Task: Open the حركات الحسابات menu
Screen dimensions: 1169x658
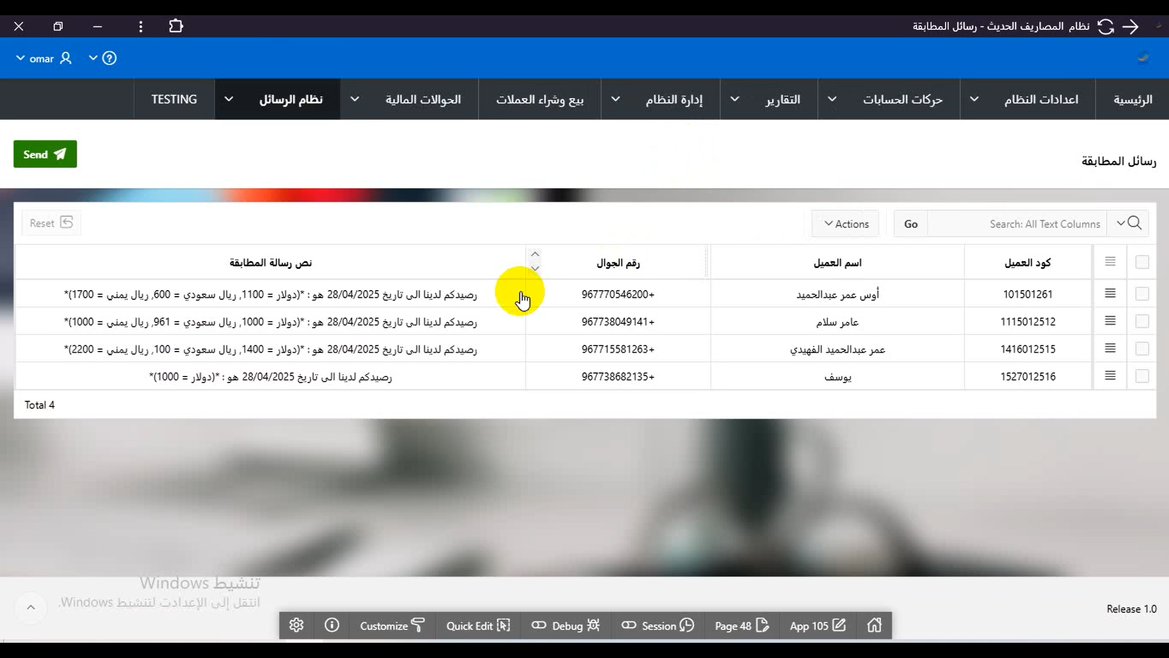Action: 902,99
